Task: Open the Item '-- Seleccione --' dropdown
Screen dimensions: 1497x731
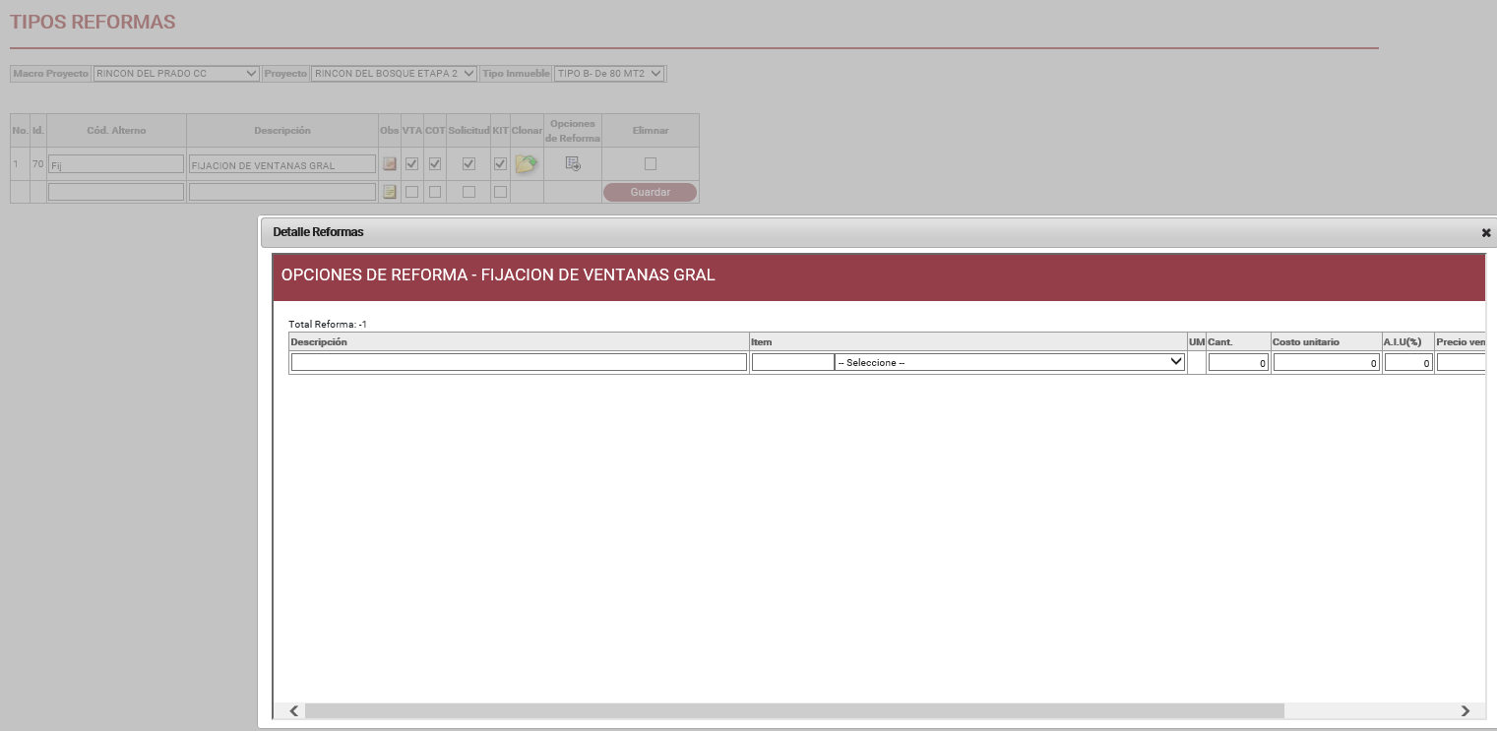Action: point(1010,362)
